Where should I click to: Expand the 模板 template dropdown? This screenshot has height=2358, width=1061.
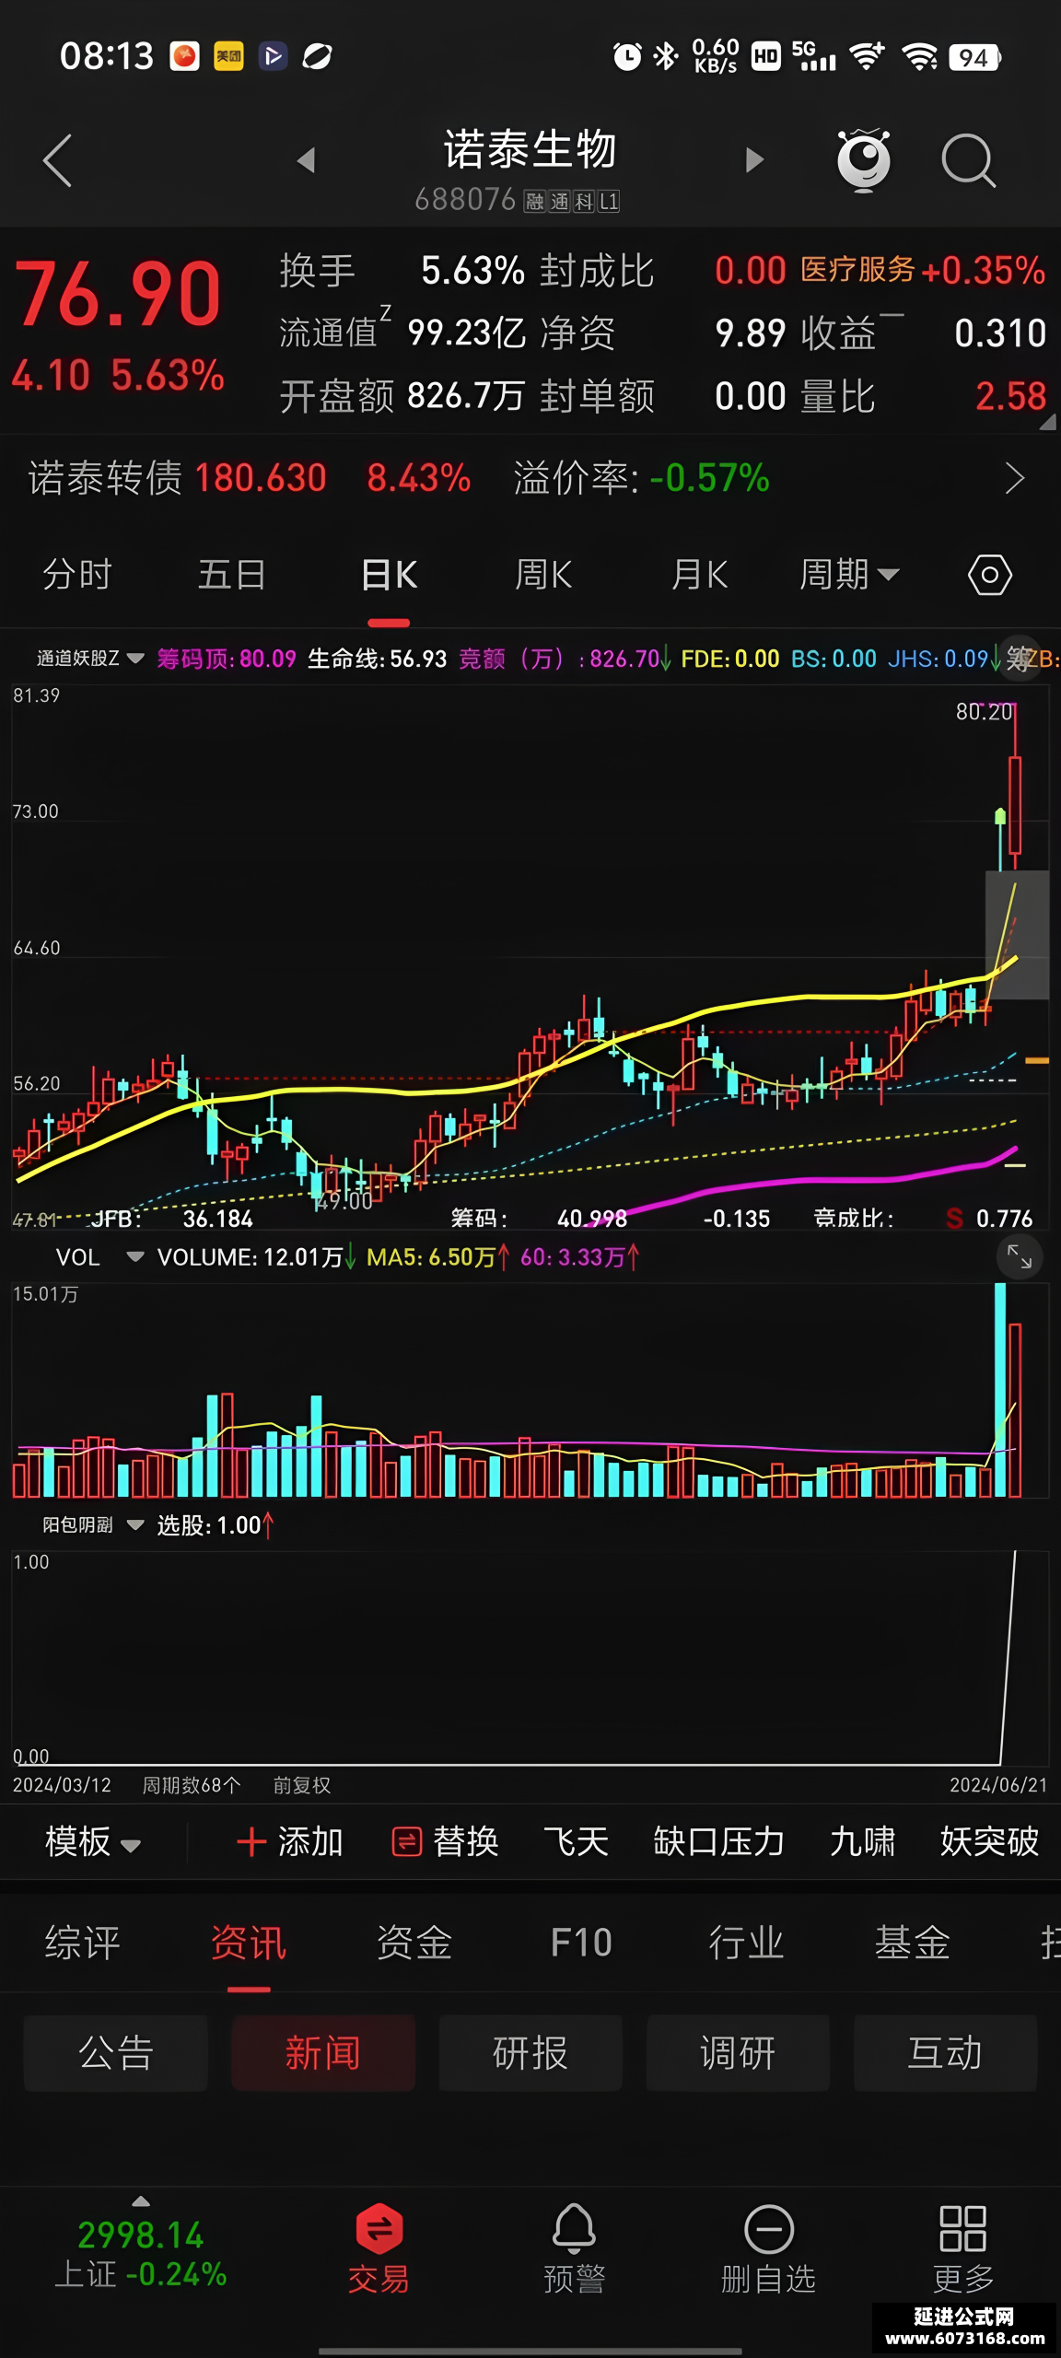point(92,1842)
